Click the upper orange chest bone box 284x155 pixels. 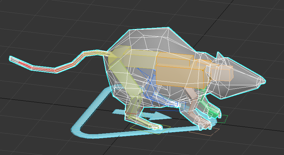[175, 58]
